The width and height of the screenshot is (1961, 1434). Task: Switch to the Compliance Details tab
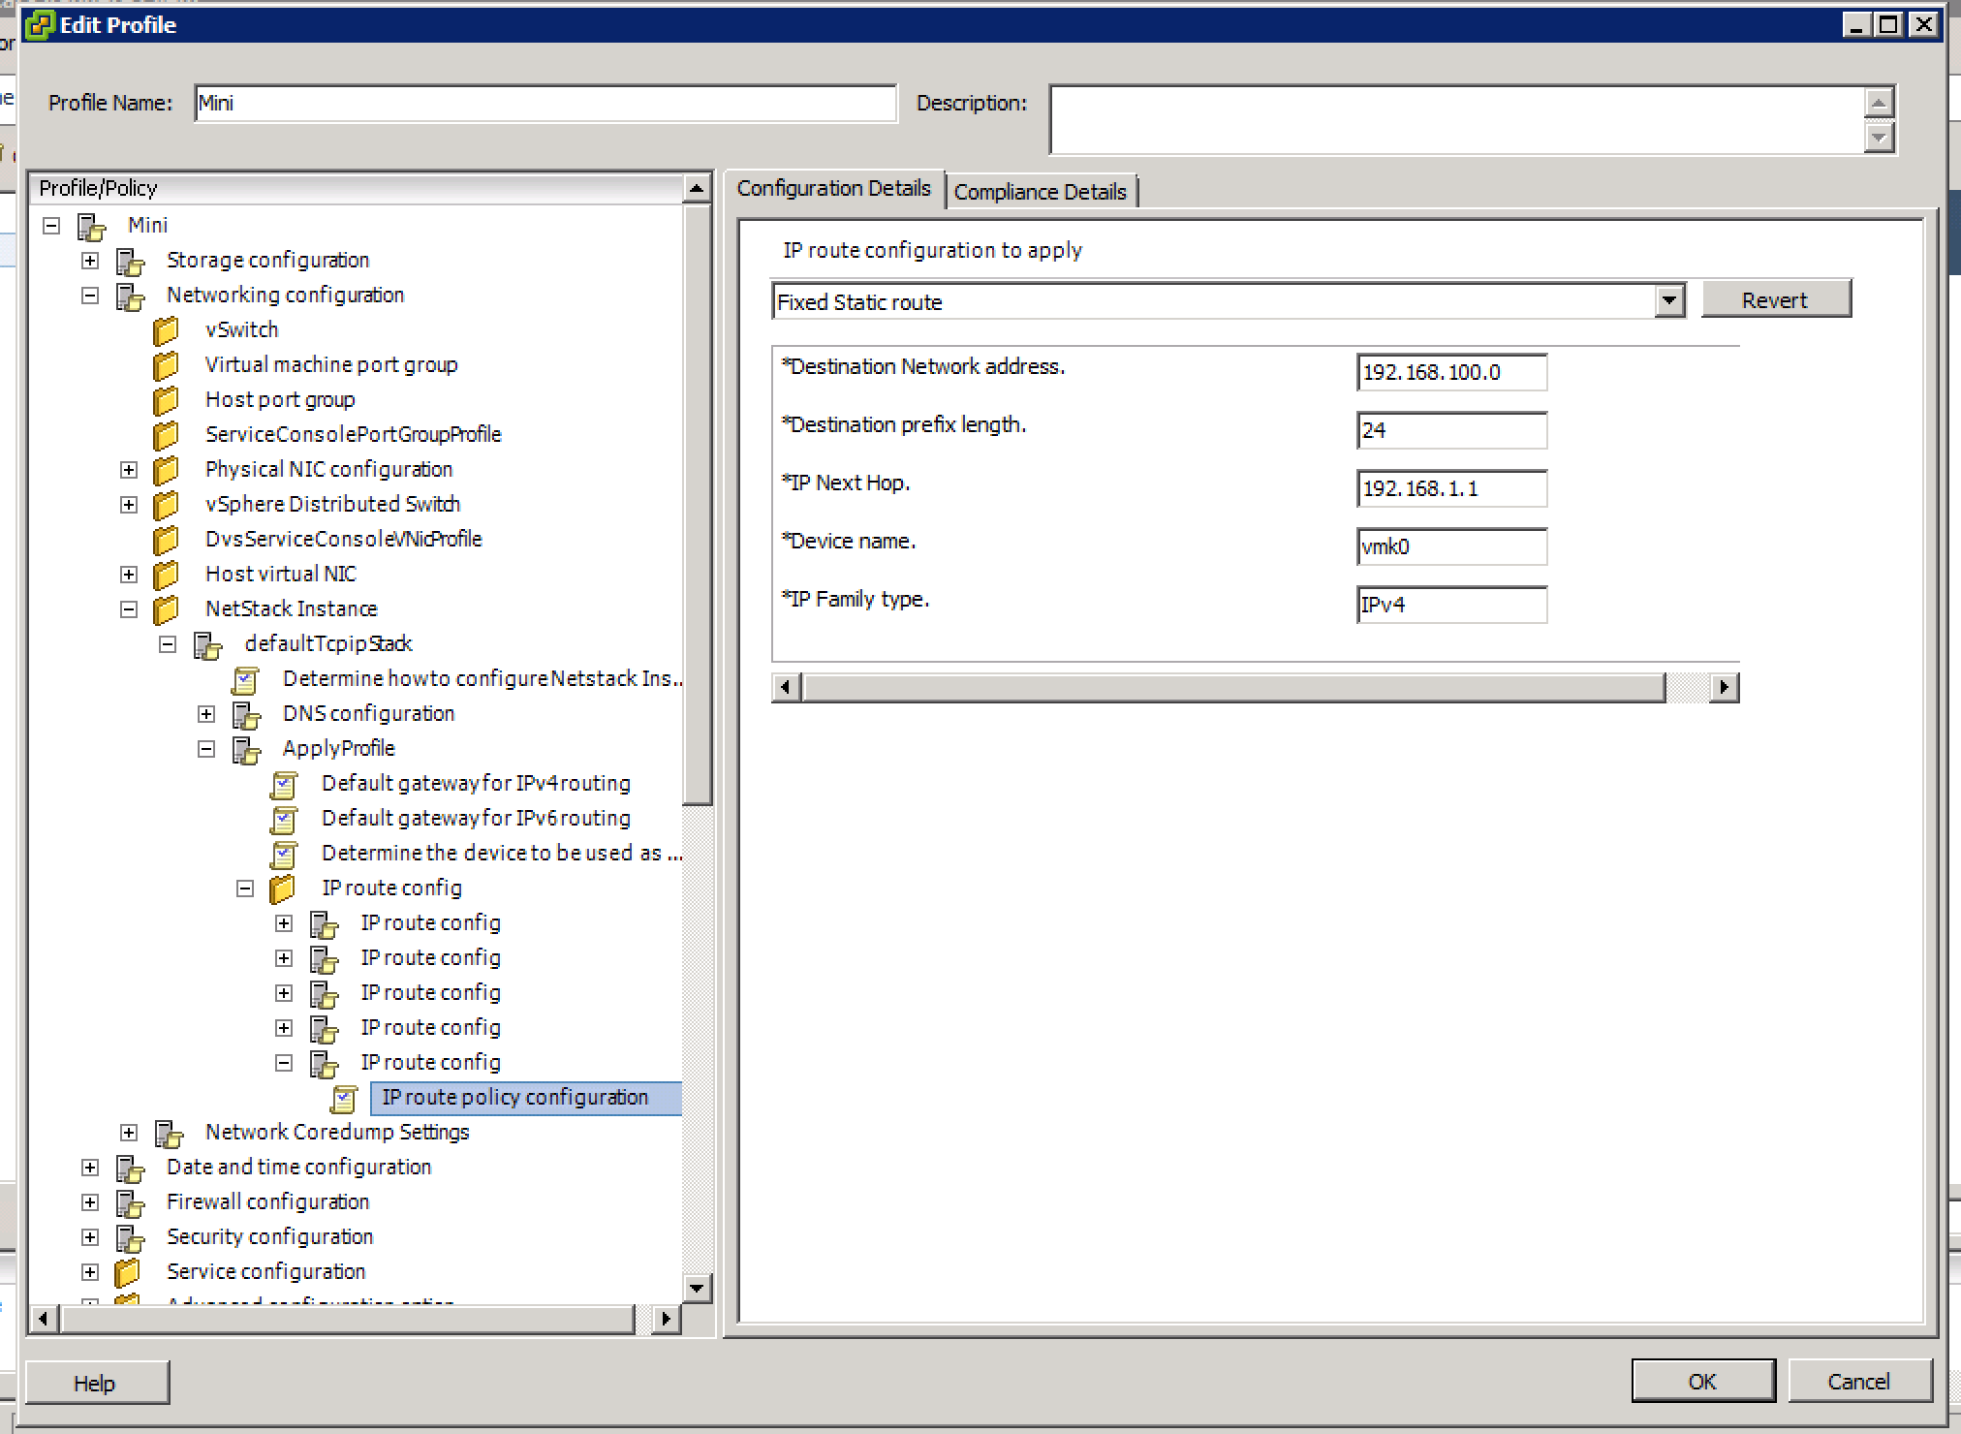1042,190
